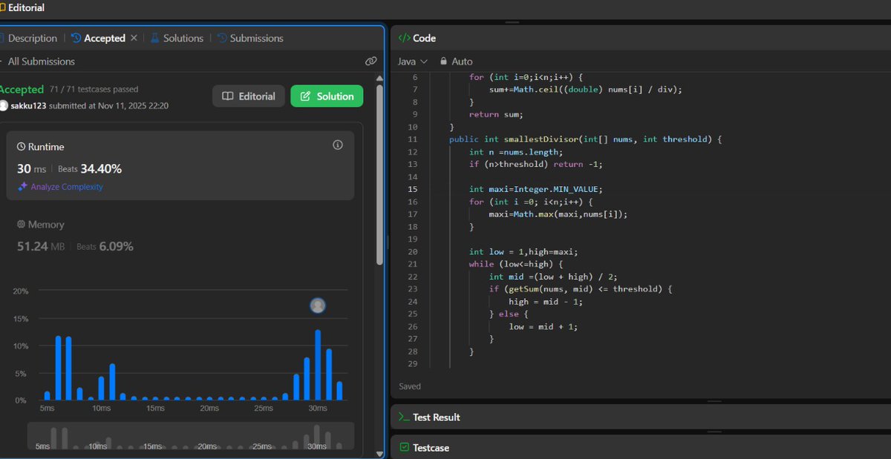Image resolution: width=891 pixels, height=459 pixels.
Task: Switch to the Description tab
Action: click(x=30, y=38)
